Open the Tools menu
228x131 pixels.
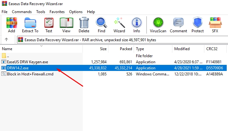(41, 12)
